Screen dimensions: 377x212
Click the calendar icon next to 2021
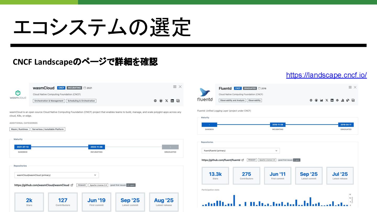click(85, 88)
